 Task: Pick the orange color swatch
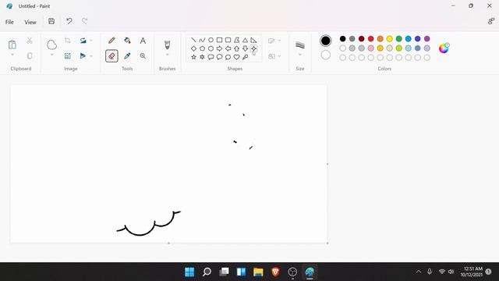pos(380,39)
